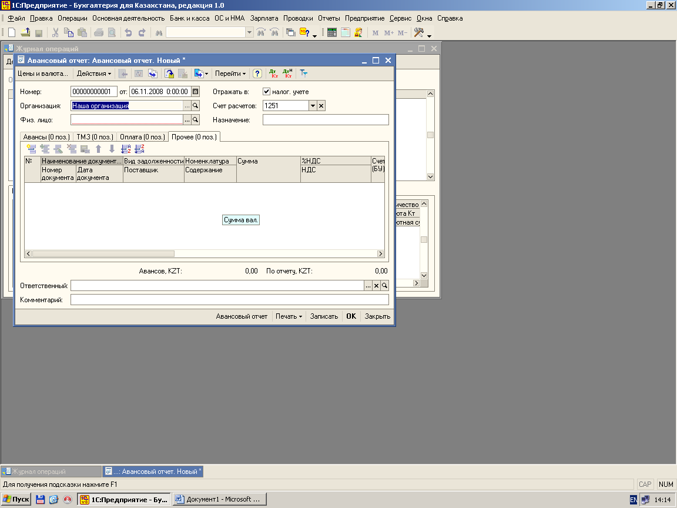
Task: Toggle the 'налог. учете' checkbox
Action: [266, 92]
